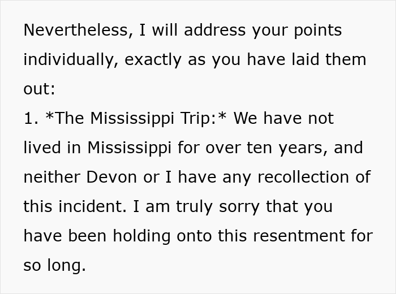Click the word 'out:' on third line
The width and height of the screenshot is (396, 294).
[39, 89]
